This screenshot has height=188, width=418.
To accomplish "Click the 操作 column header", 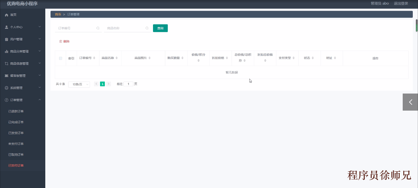I will click(x=375, y=58).
